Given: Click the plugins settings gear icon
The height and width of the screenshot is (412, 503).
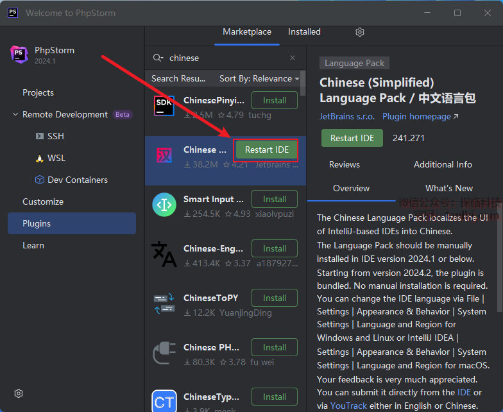Looking at the screenshot, I should [360, 32].
